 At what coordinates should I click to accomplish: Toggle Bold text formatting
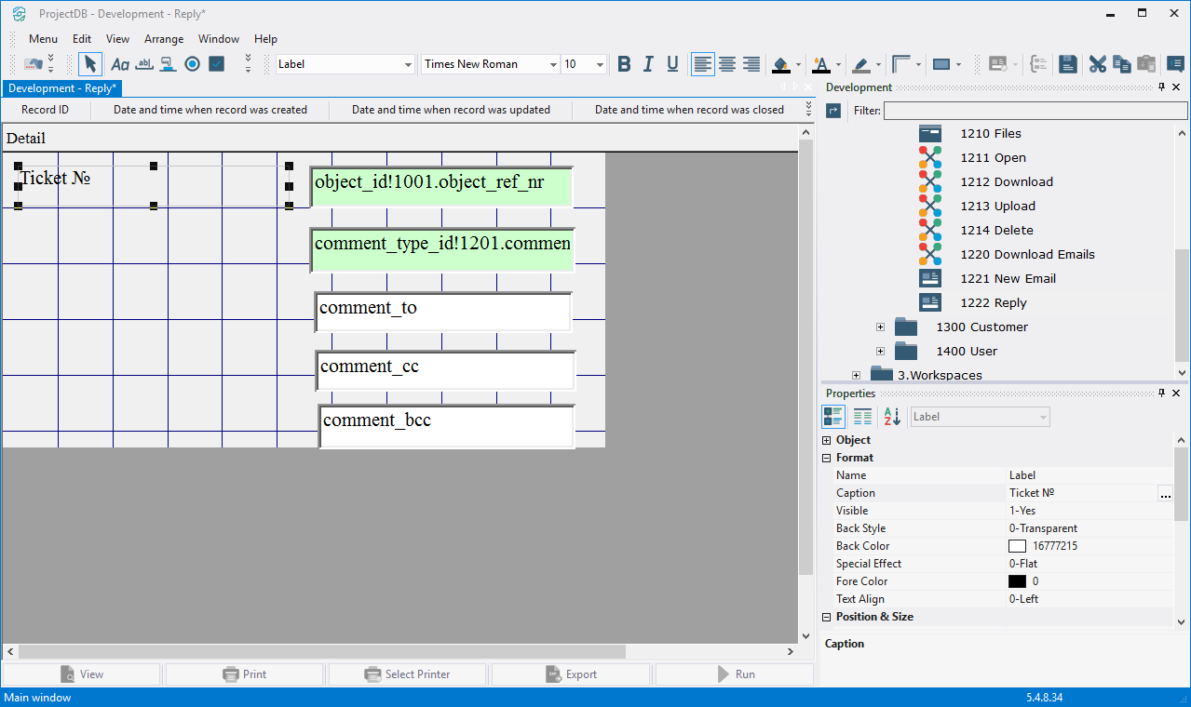(x=624, y=64)
